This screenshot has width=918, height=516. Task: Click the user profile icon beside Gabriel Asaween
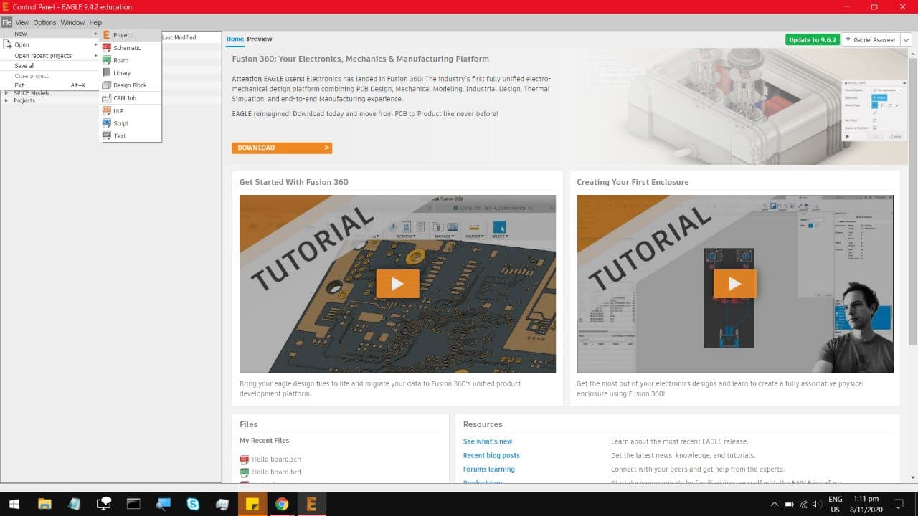click(x=848, y=40)
